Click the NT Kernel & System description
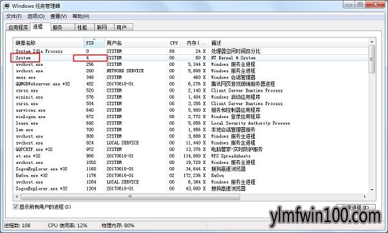 pyautogui.click(x=233, y=57)
